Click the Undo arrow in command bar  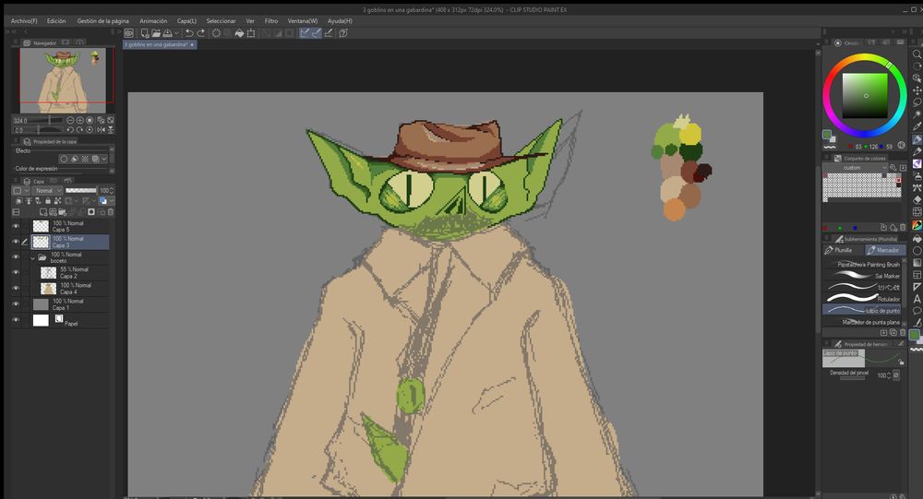tap(189, 33)
